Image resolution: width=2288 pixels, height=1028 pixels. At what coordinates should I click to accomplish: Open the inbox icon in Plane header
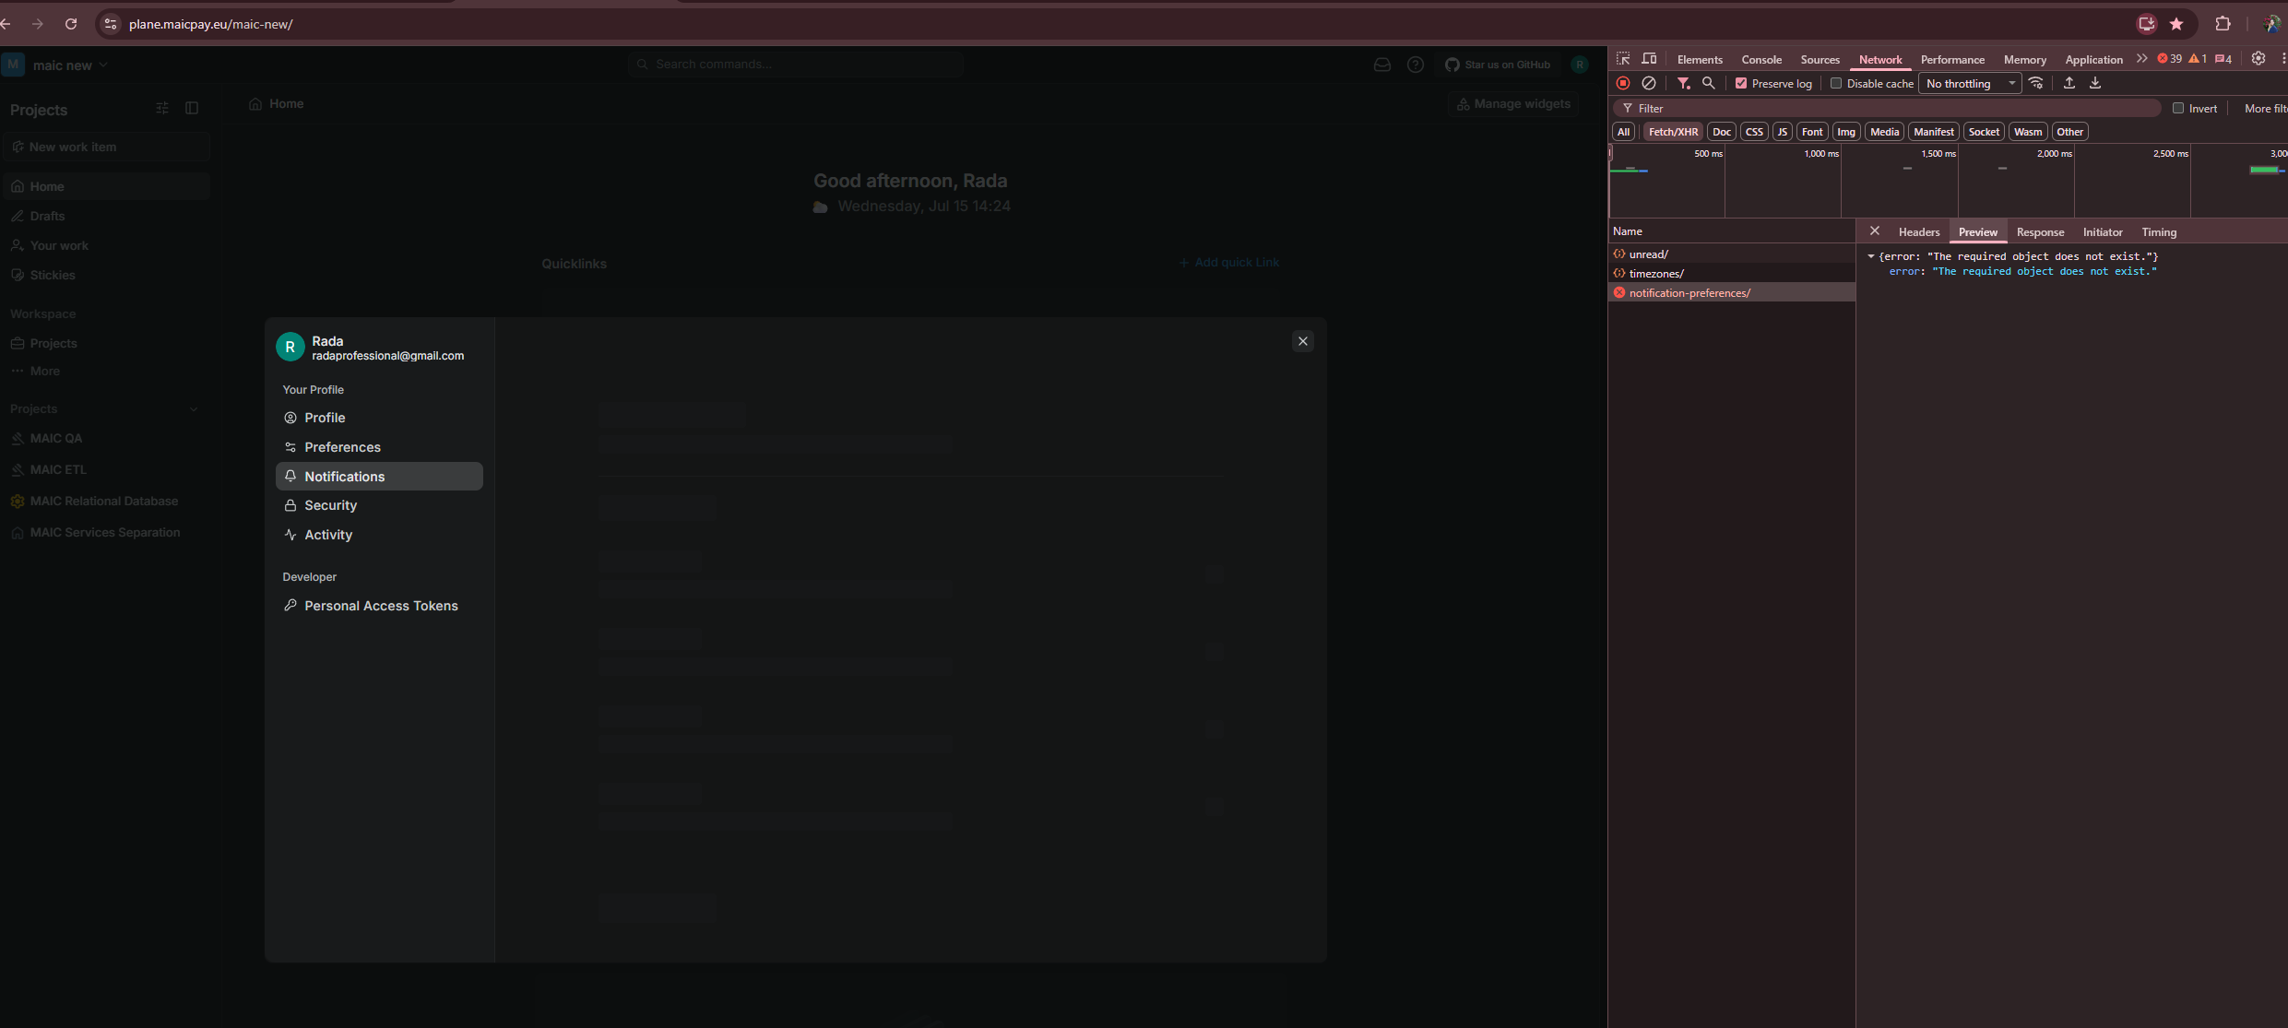point(1382,65)
